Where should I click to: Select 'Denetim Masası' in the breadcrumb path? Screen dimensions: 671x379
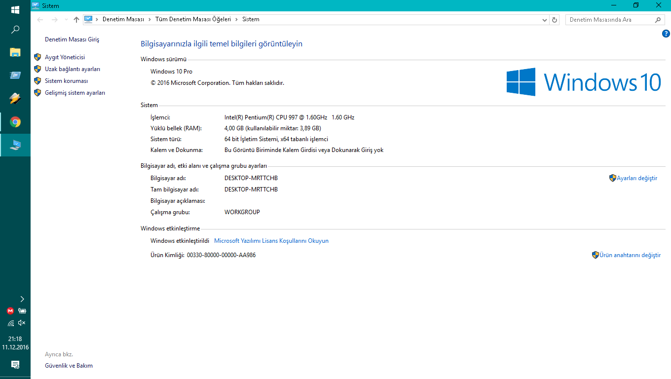coord(123,19)
